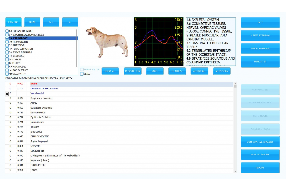Screen dimensions: 286x191
Task: Click the 1.8 SKELETAL SYSTEM description text
Action: (x=202, y=20)
